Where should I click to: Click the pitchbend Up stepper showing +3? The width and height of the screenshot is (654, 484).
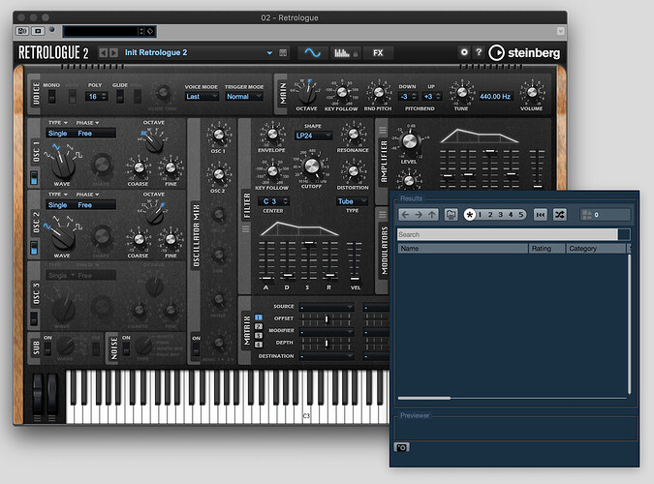click(432, 96)
